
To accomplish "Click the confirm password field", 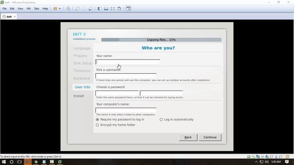I will (161, 93).
